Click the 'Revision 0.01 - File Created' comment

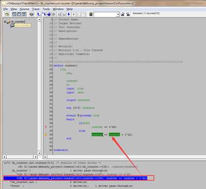coord(78,50)
